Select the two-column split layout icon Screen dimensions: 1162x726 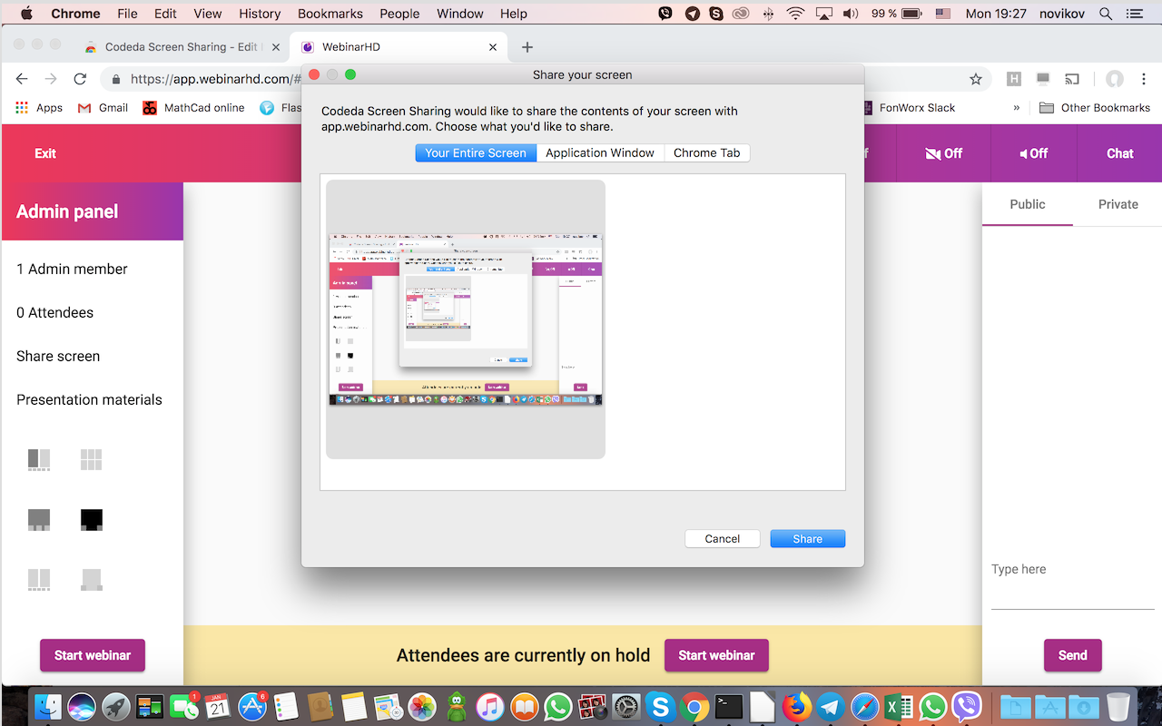click(39, 581)
